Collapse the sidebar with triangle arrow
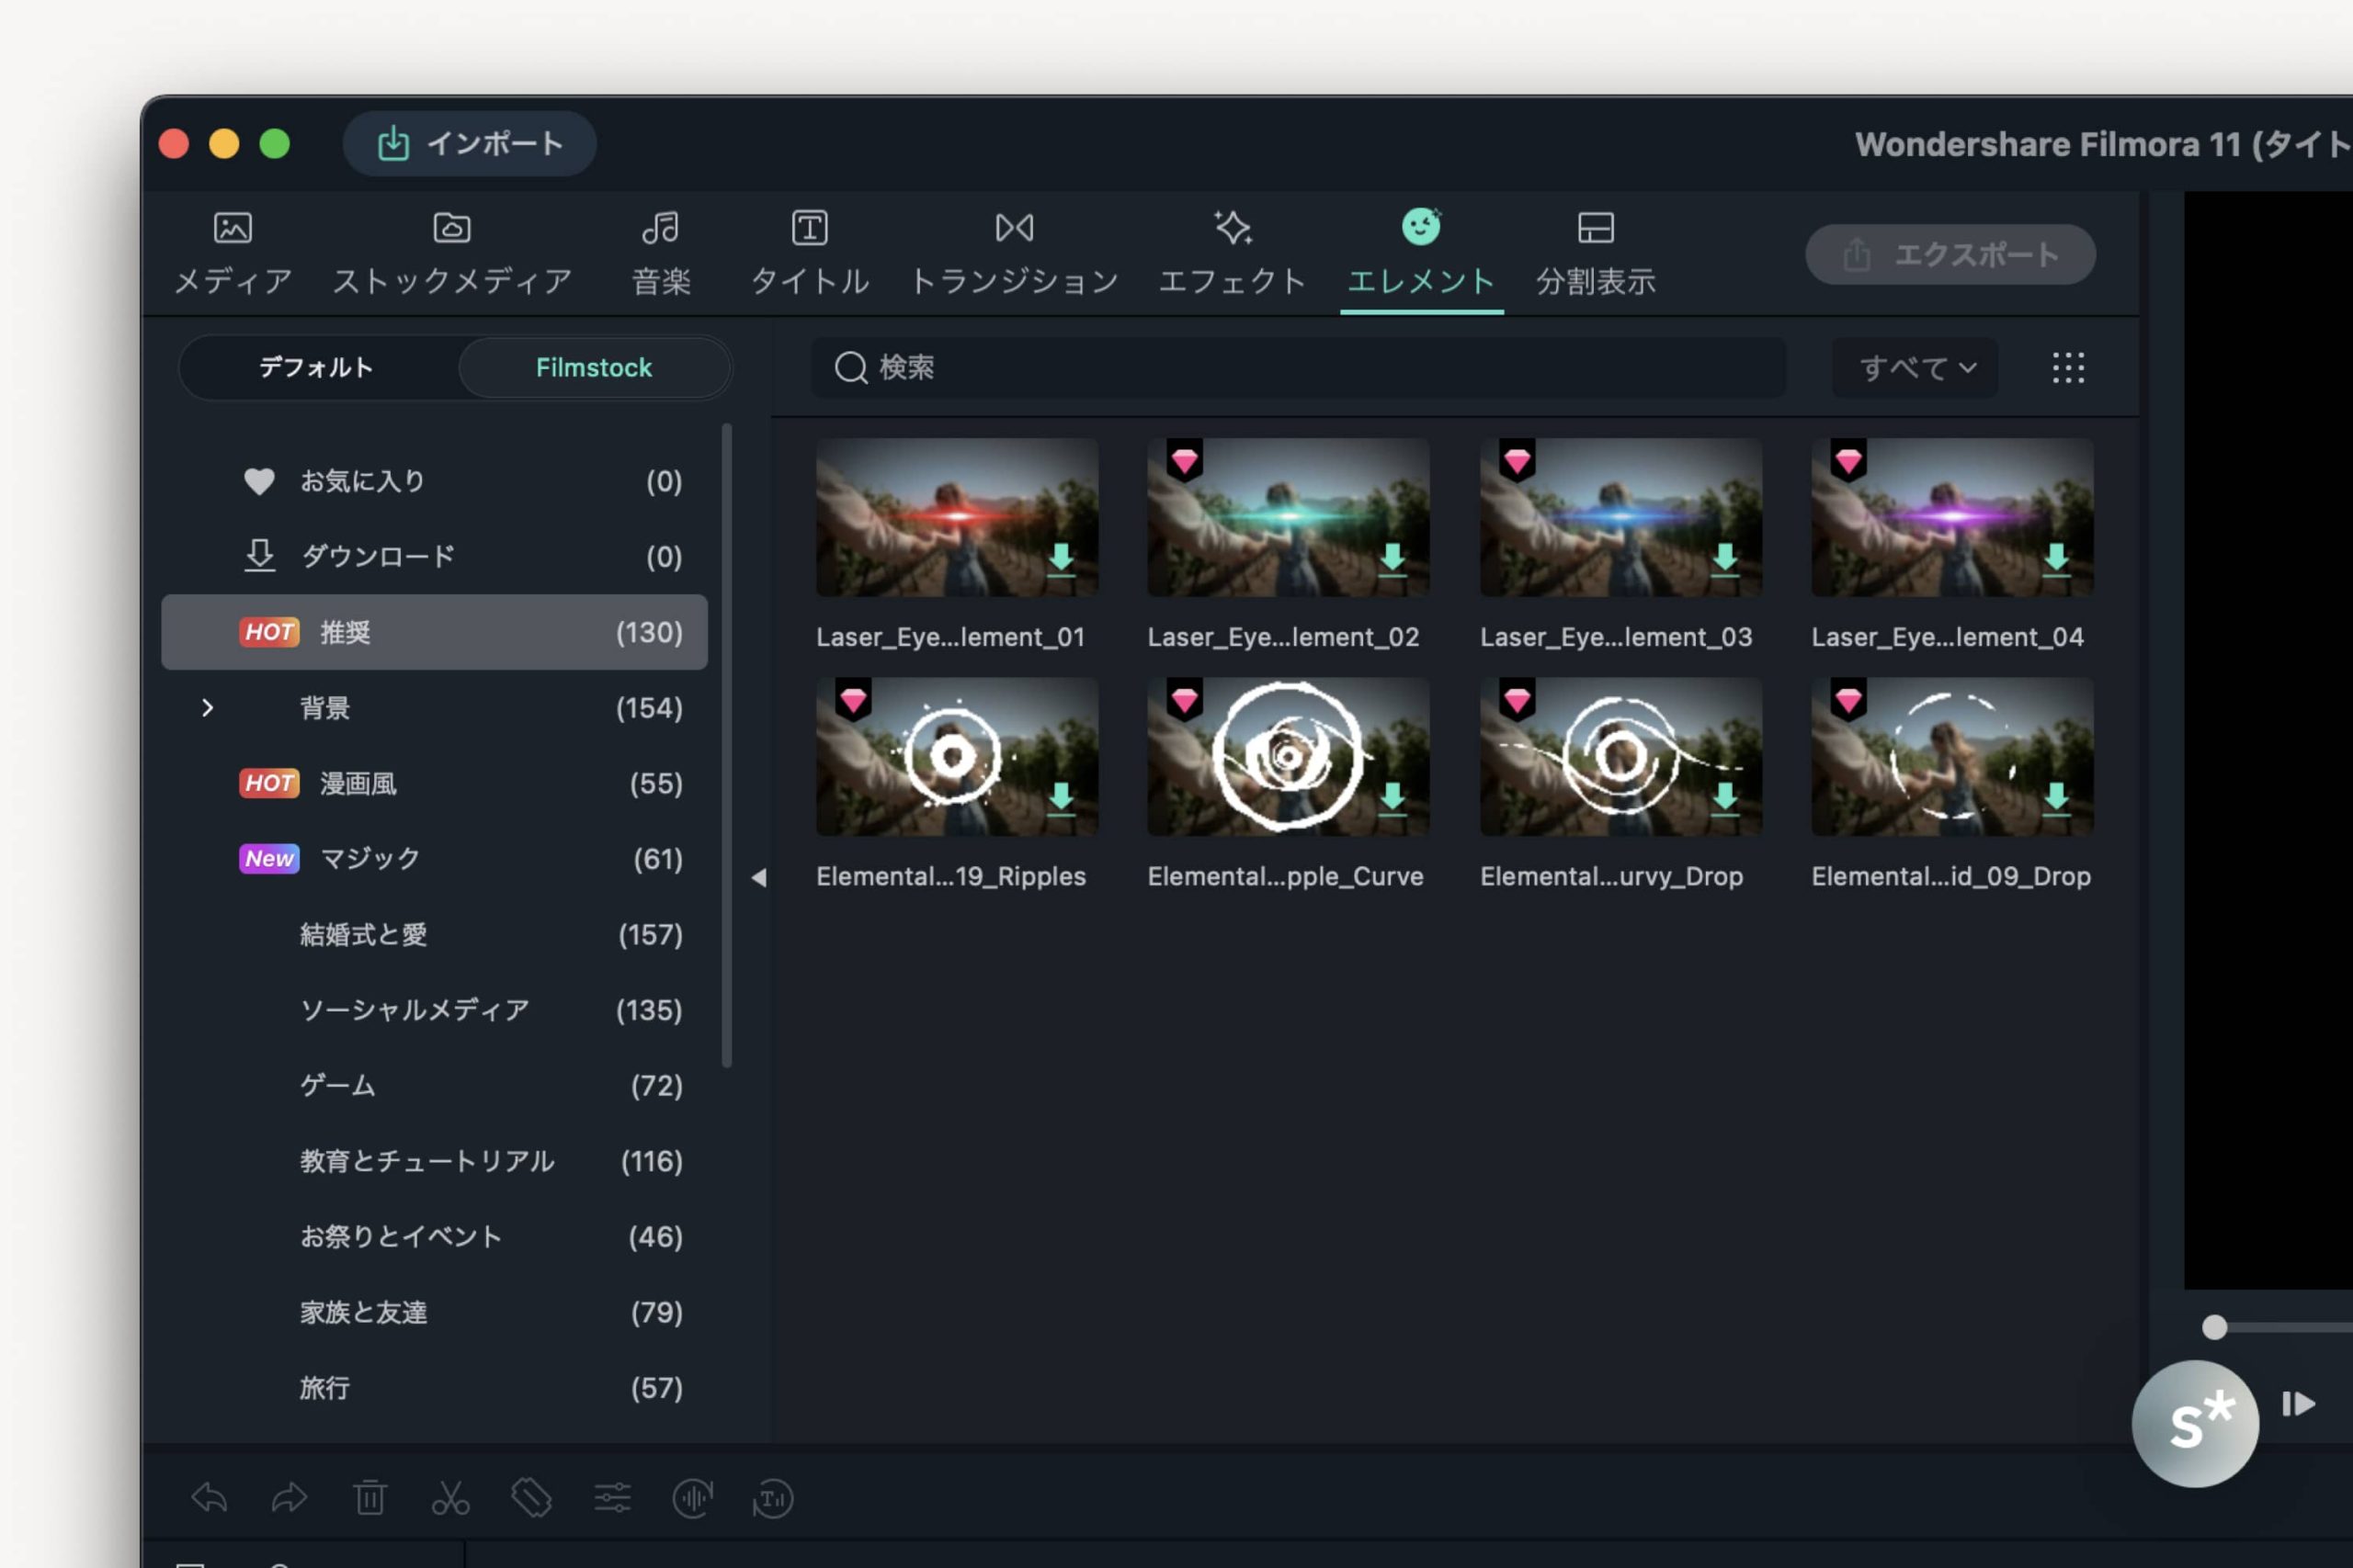2353x1568 pixels. click(758, 878)
